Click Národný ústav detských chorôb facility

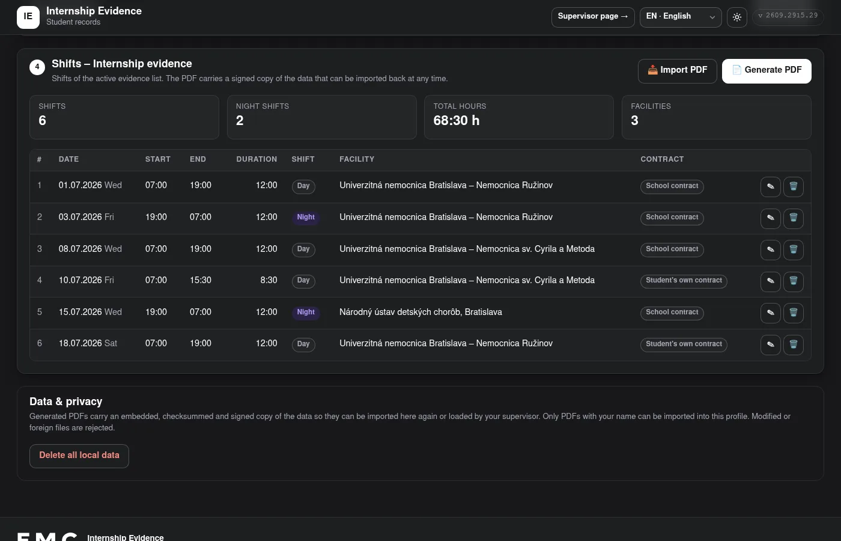tap(421, 312)
